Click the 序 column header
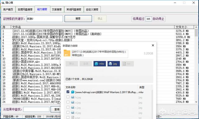Image resolution: width=199 pixels, height=119 pixels. pos(6,27)
